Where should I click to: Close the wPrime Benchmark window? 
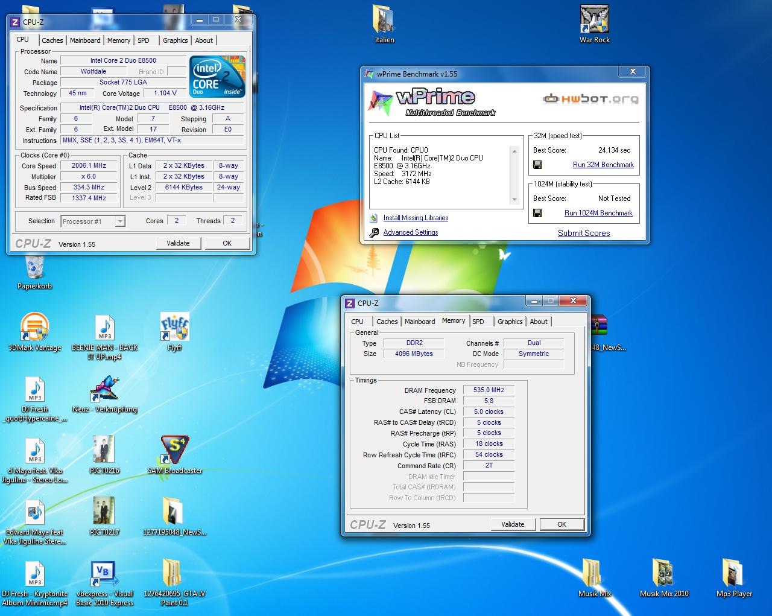click(x=633, y=72)
